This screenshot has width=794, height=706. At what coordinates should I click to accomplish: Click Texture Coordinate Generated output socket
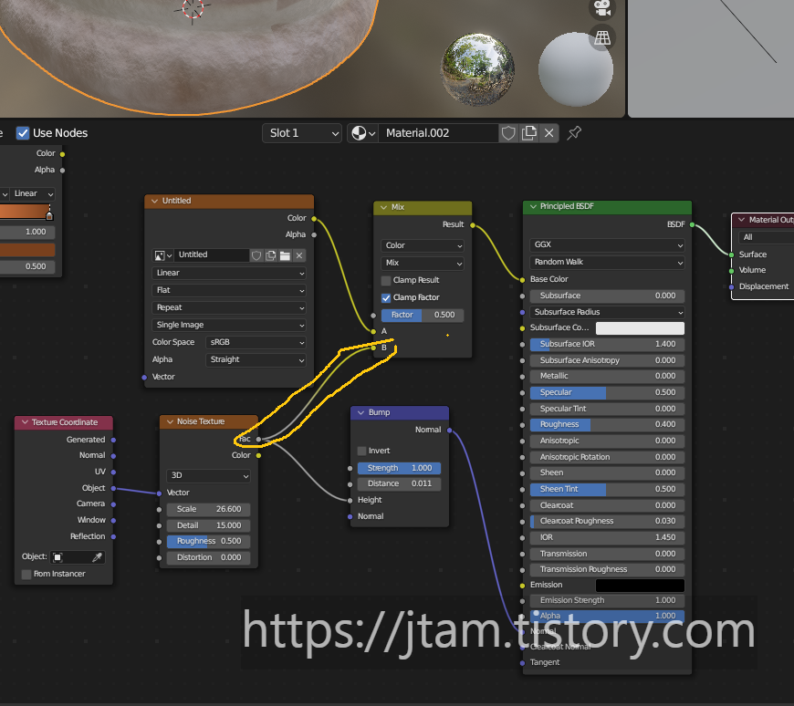tap(113, 440)
